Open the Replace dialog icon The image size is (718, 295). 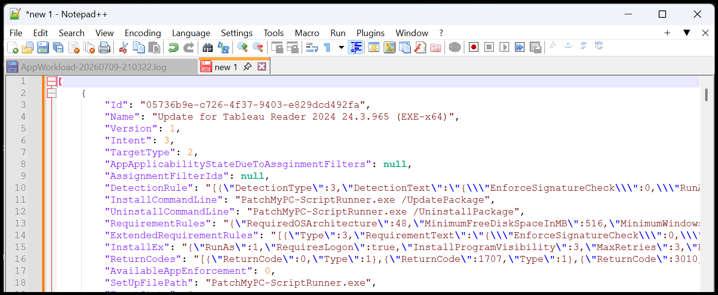223,47
